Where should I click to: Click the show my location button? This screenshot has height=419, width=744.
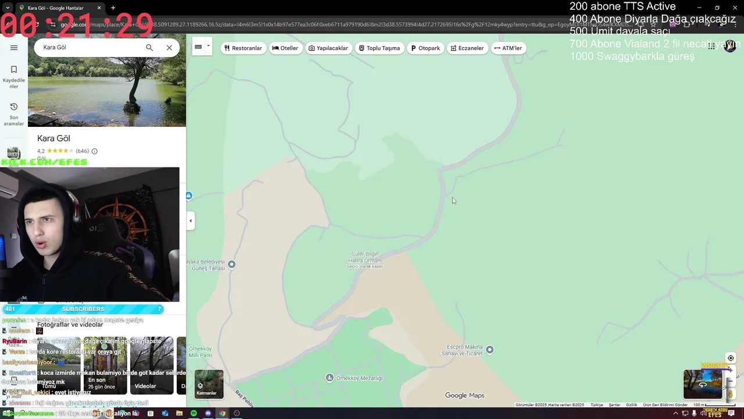click(731, 358)
